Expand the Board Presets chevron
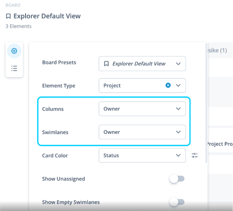The width and height of the screenshot is (233, 211). (178, 64)
